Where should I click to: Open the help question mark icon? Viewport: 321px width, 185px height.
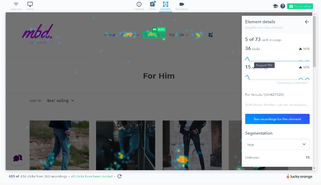click(283, 6)
